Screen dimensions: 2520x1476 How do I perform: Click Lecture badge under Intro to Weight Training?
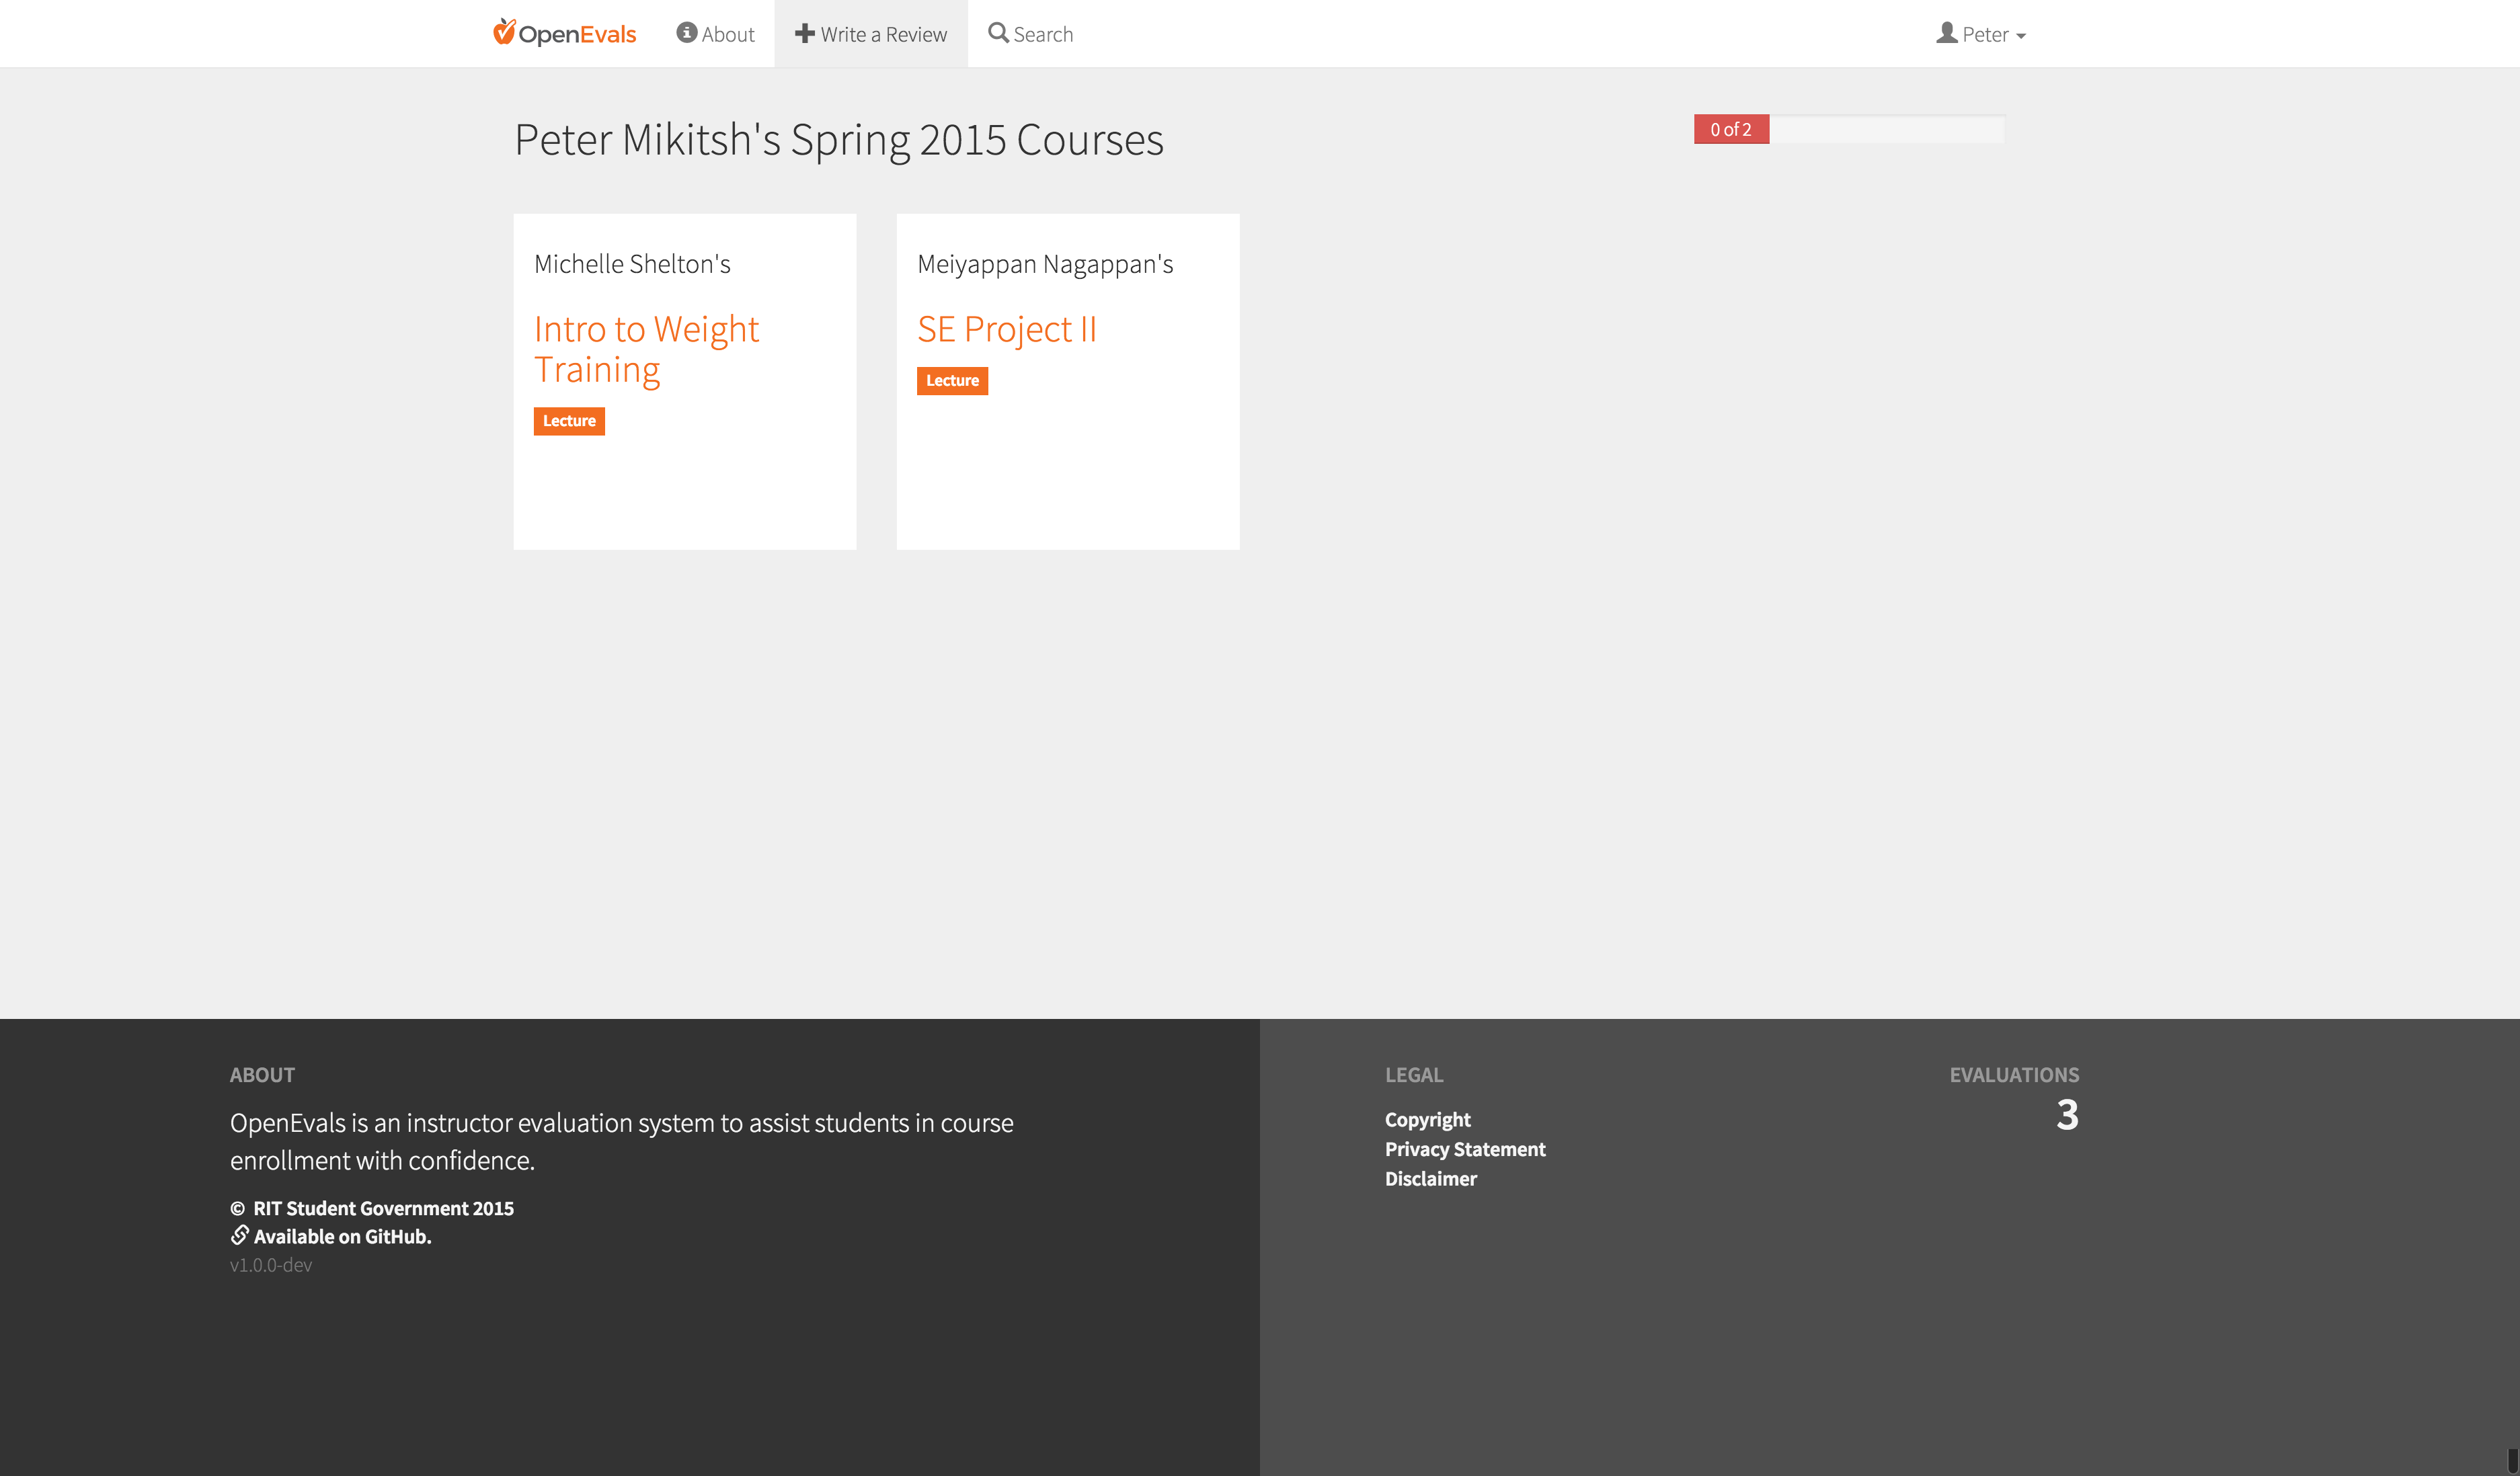click(x=569, y=421)
